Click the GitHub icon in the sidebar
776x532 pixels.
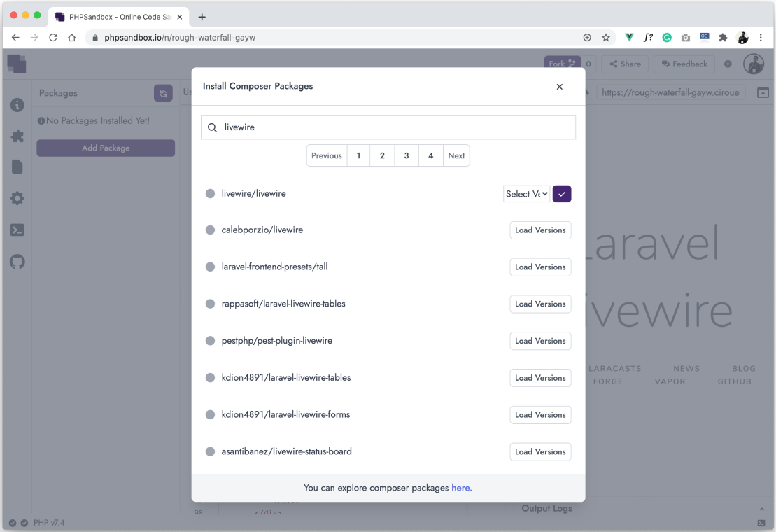(17, 262)
